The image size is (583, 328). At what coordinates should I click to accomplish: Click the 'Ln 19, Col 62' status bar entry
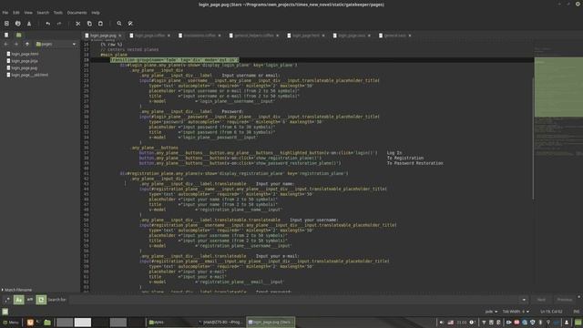point(551,312)
